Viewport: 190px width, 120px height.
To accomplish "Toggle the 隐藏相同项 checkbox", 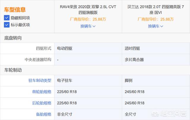I will click(x=7, y=18).
